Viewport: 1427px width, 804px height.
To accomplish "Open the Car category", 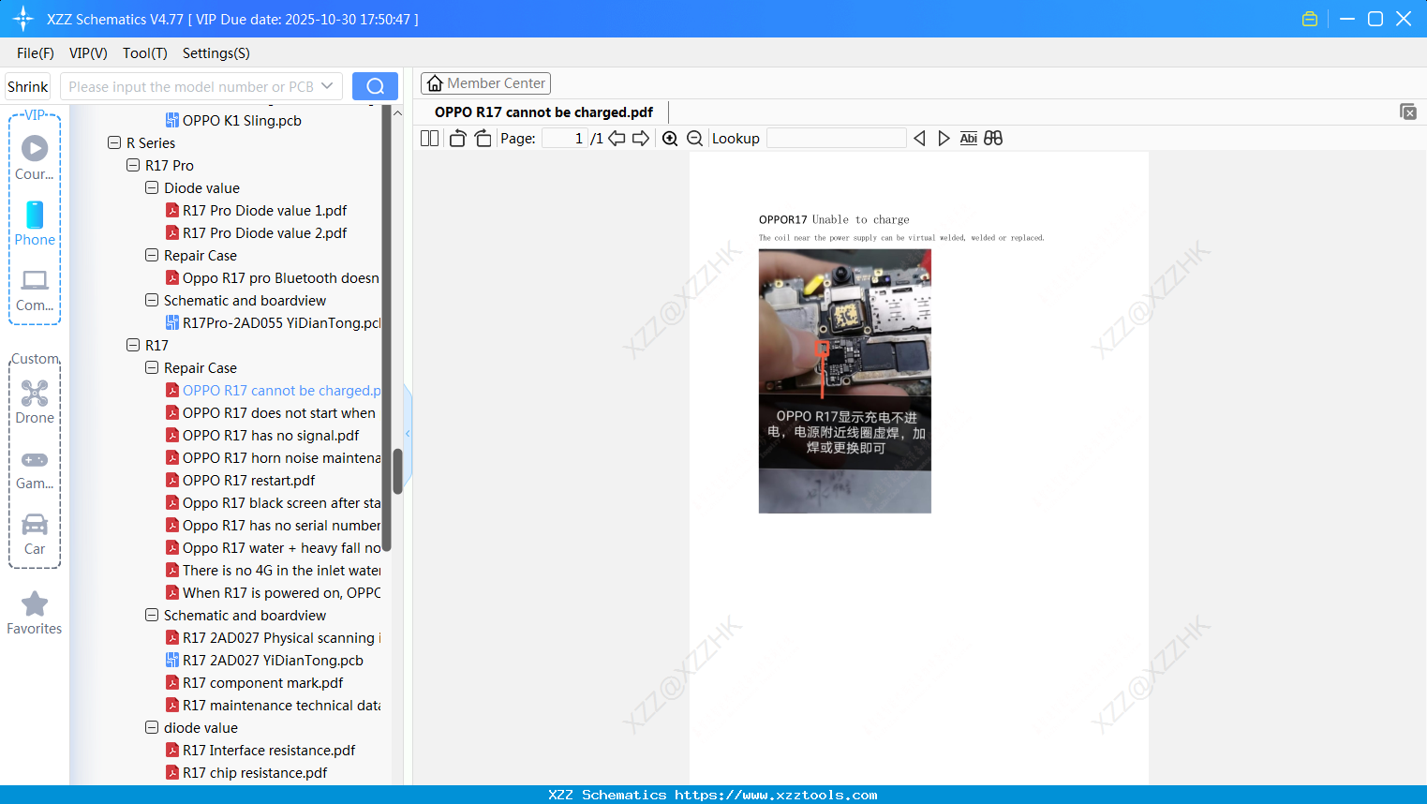I will tap(35, 534).
